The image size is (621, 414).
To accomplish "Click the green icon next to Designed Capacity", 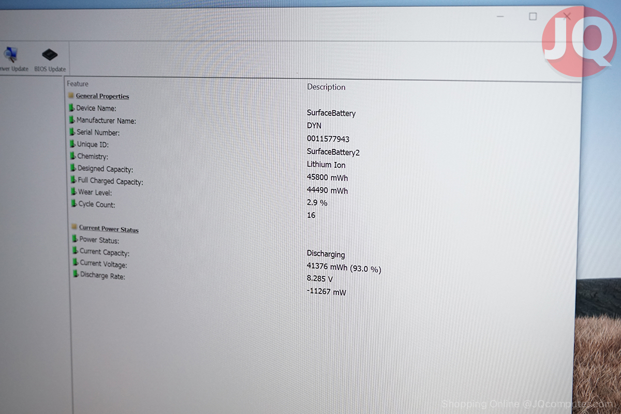I will point(73,167).
